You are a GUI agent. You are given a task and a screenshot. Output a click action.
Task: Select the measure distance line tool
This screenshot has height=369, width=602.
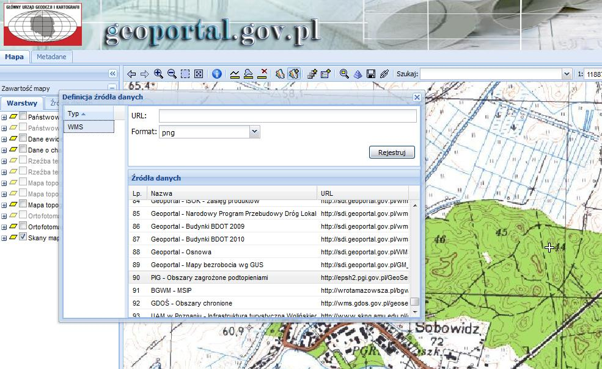coord(235,74)
